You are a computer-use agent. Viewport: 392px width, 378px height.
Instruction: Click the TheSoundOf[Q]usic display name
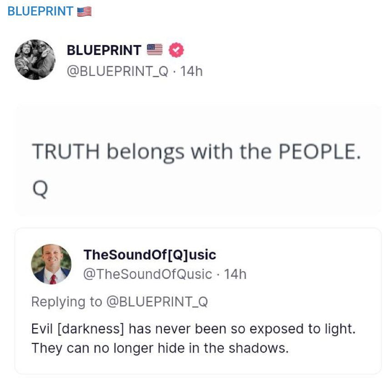click(150, 254)
